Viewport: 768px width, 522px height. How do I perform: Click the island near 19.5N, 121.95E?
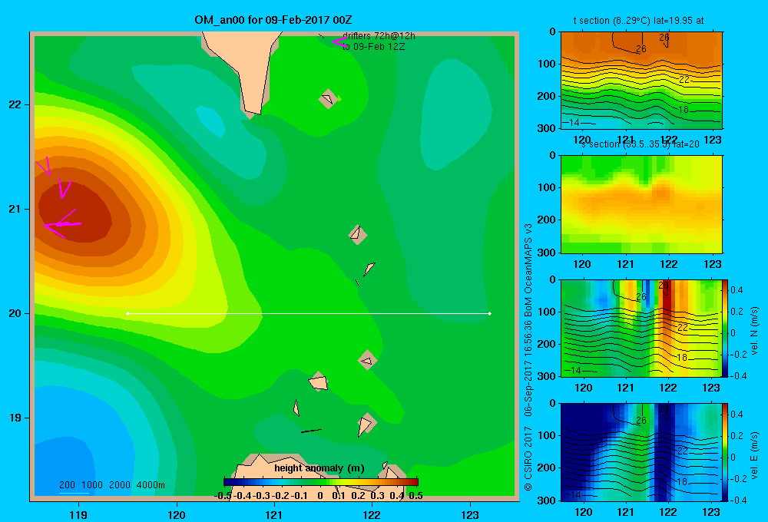(x=367, y=361)
